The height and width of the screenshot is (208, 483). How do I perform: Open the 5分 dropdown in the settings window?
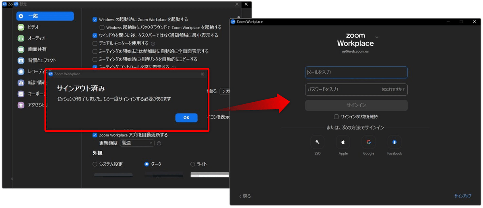tap(225, 91)
